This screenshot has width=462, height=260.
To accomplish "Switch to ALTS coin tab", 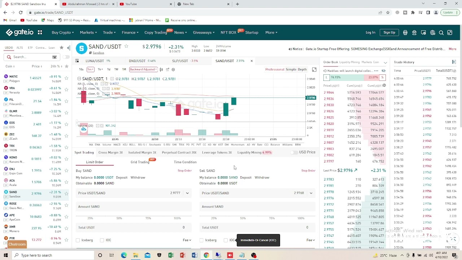I will click(x=19, y=48).
